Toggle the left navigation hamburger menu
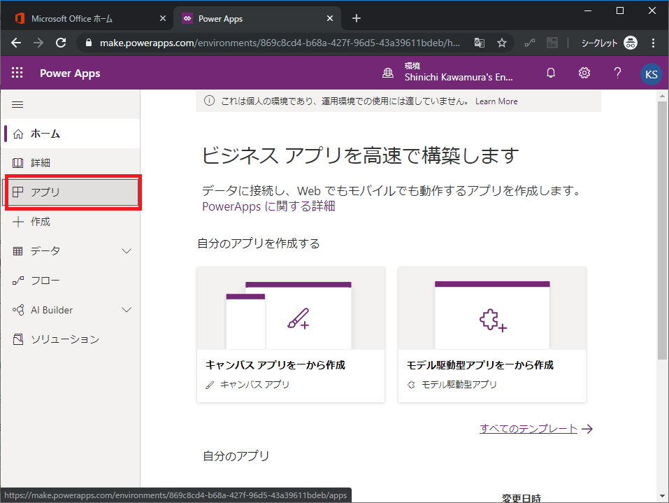The image size is (669, 503). click(17, 105)
